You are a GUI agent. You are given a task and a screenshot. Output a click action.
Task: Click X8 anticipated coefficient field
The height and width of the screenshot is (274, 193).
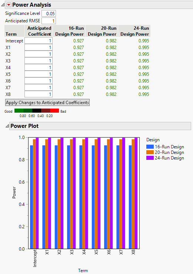[x=39, y=94]
